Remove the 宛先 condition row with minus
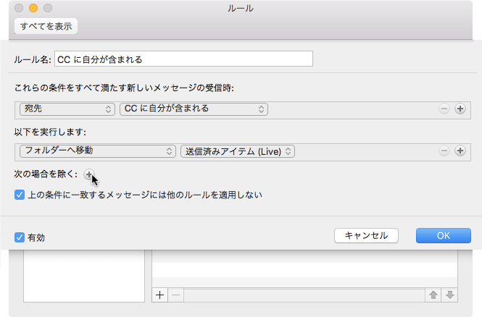Viewport: 482px width, 317px height. [x=444, y=109]
